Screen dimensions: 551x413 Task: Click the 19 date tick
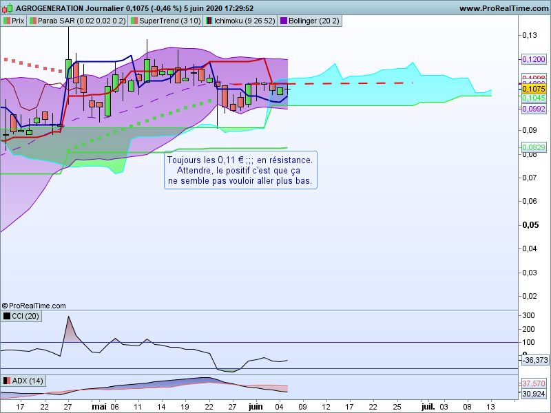click(185, 407)
